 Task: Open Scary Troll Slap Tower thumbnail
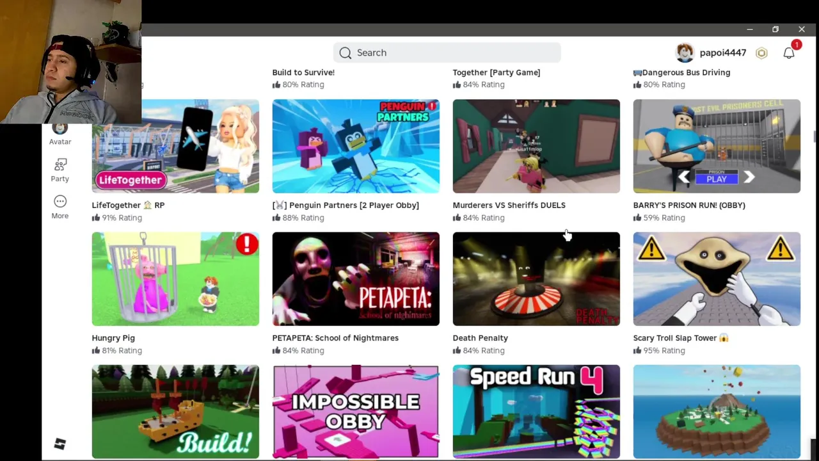717,279
